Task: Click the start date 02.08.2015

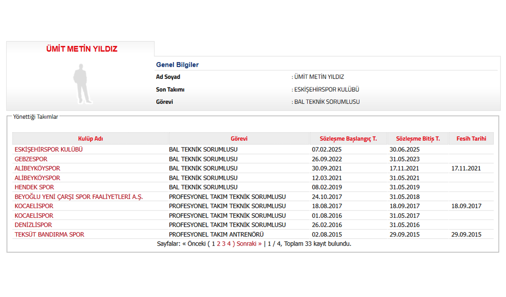Action: [x=327, y=235]
